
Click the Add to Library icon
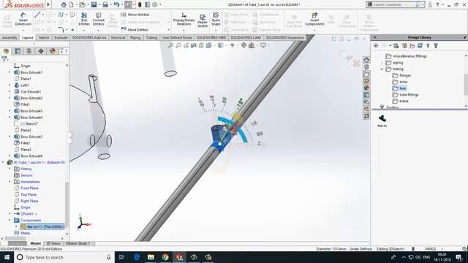pyautogui.click(x=396, y=45)
